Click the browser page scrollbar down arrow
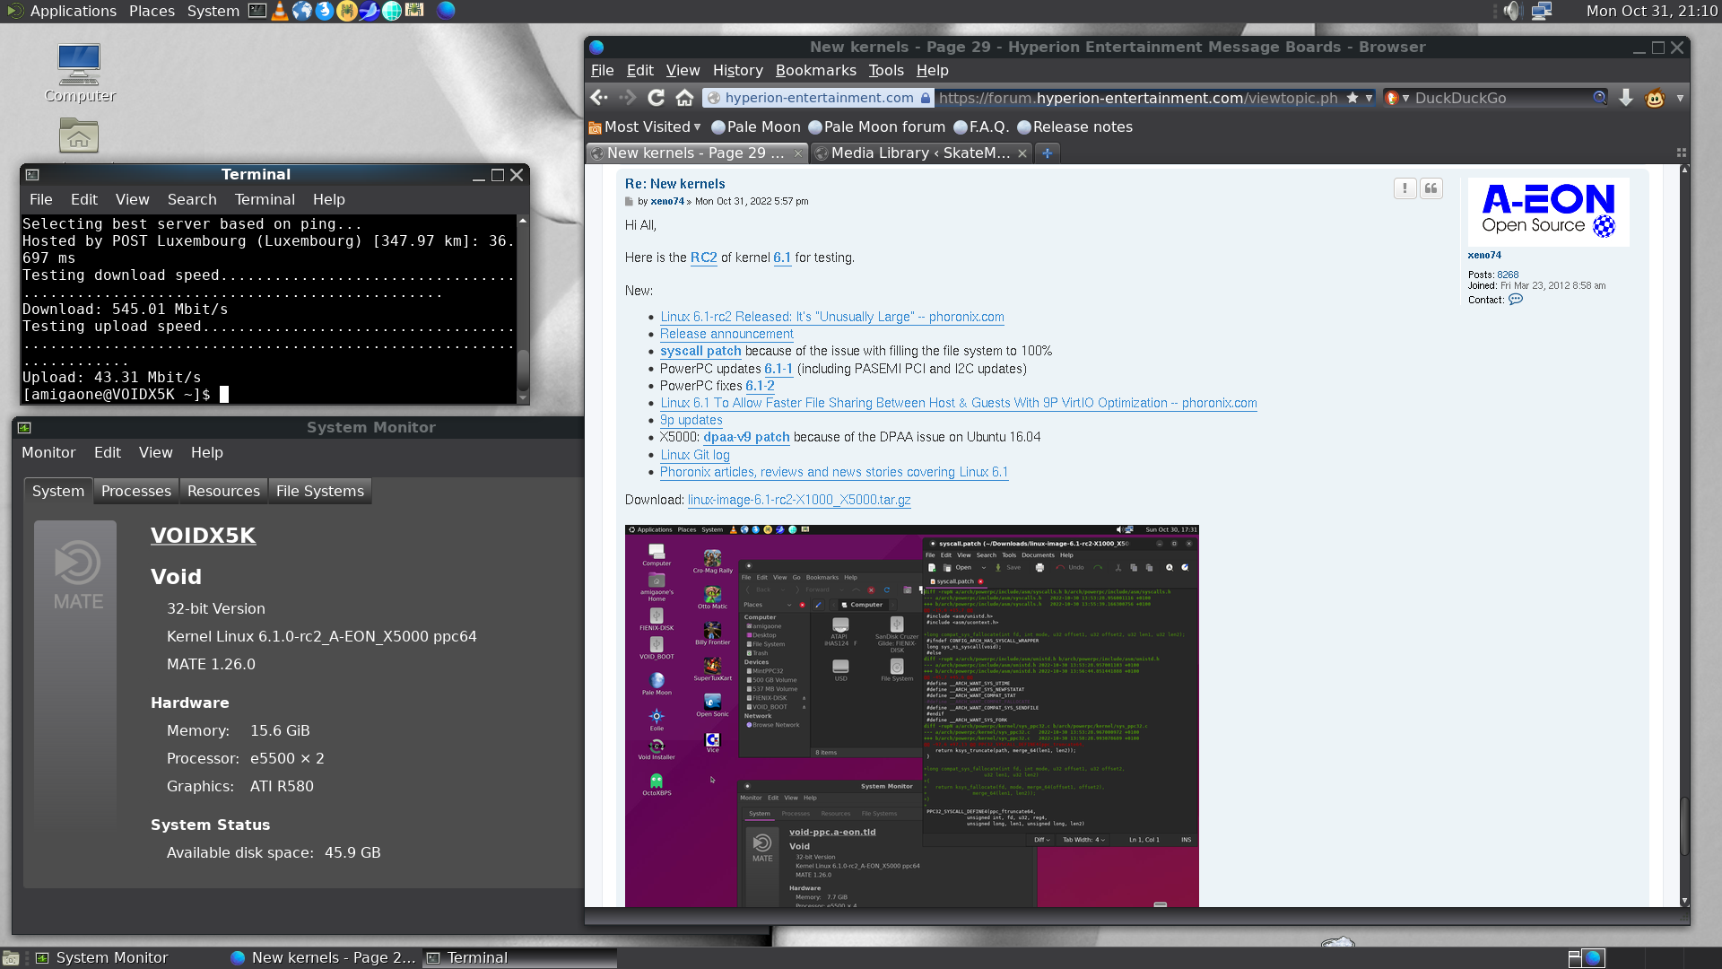Viewport: 1722px width, 969px height. click(x=1684, y=900)
